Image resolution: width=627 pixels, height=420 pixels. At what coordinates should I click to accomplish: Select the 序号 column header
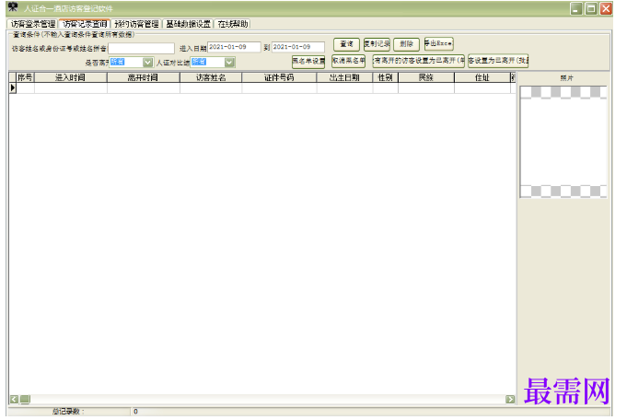pyautogui.click(x=25, y=77)
